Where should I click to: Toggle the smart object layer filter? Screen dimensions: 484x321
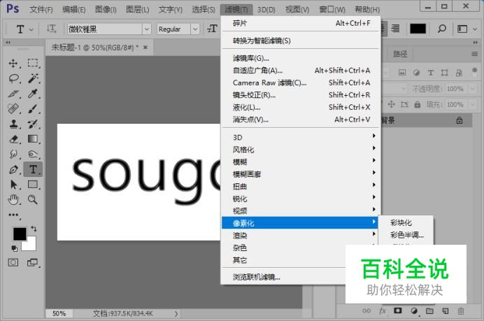[x=459, y=73]
